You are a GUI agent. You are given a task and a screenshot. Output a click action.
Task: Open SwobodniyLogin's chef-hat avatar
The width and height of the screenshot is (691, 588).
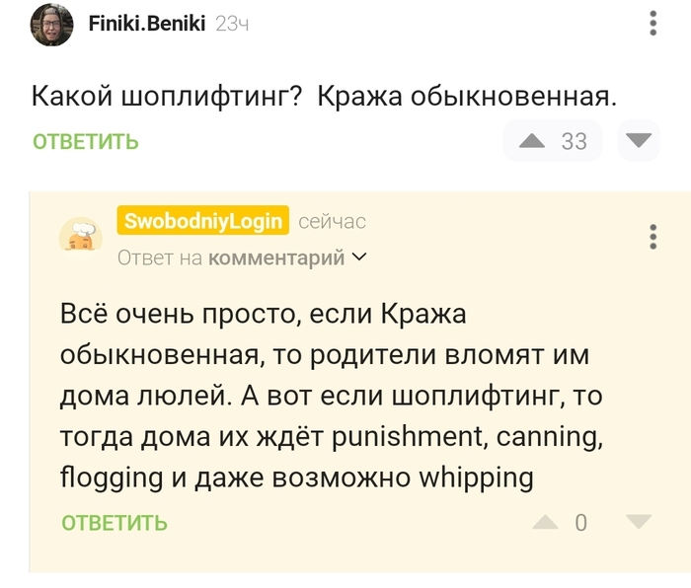pos(80,238)
